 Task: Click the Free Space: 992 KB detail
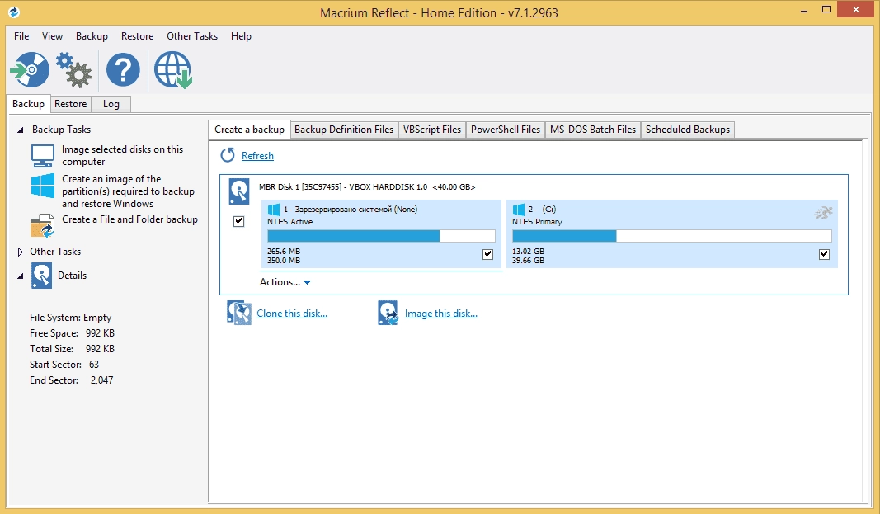pyautogui.click(x=72, y=333)
